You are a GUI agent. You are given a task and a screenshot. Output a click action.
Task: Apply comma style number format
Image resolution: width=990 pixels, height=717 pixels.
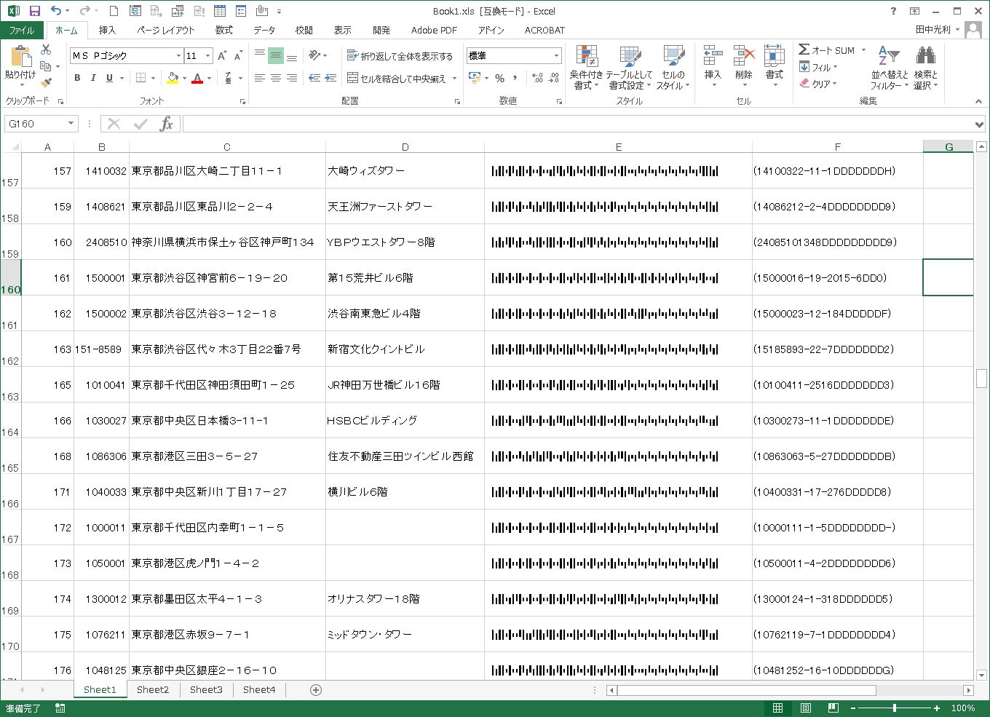[515, 78]
